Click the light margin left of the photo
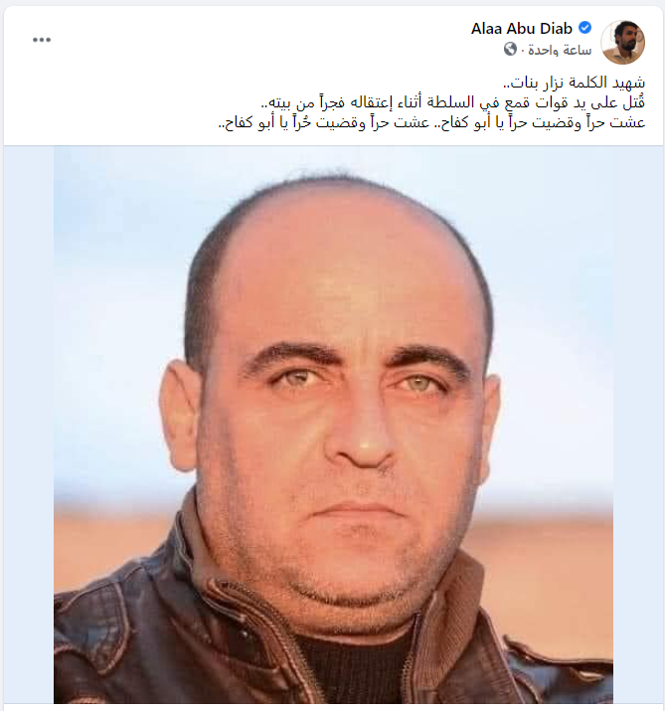 click(x=29, y=425)
